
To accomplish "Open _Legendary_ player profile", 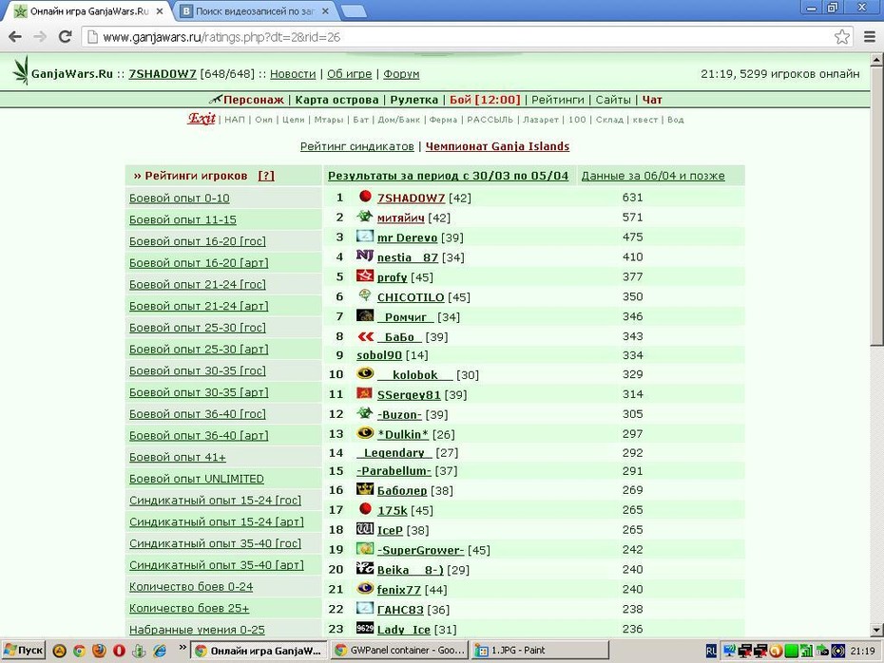I will [394, 453].
